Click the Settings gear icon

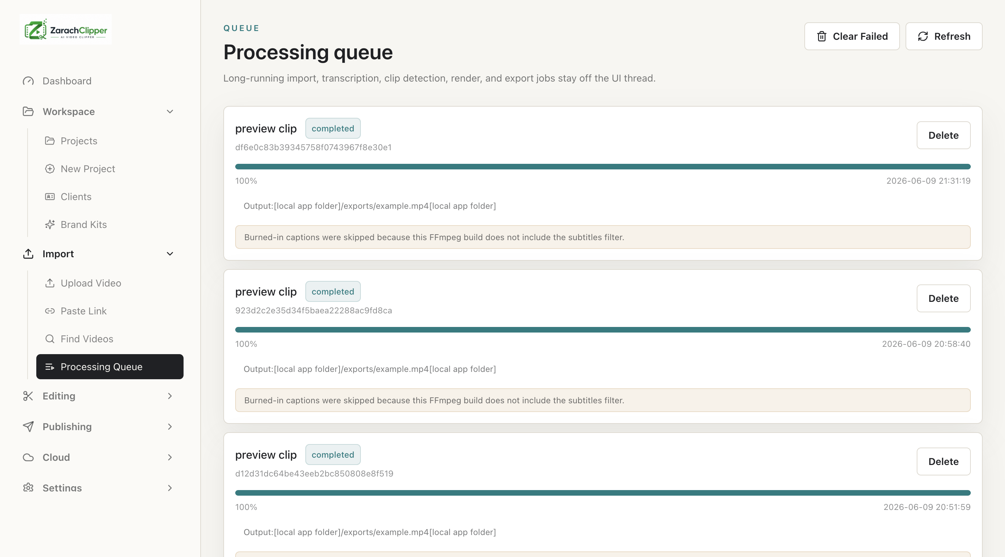28,488
